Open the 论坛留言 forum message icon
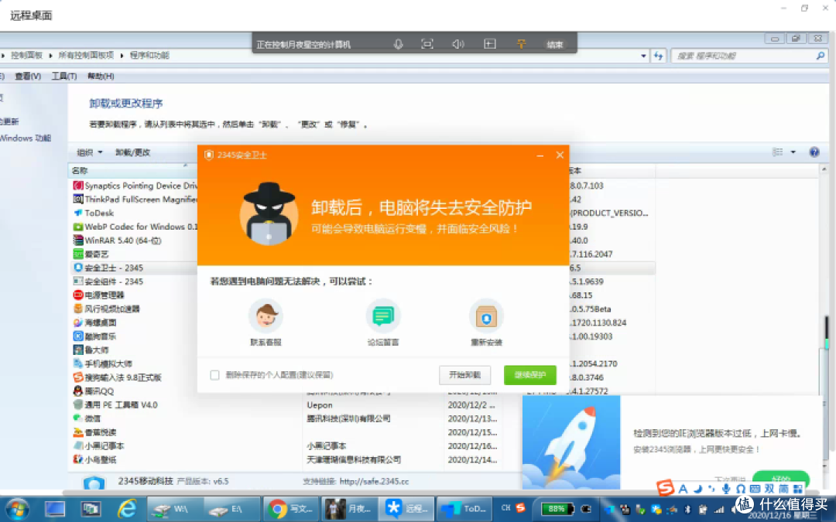 click(x=383, y=316)
